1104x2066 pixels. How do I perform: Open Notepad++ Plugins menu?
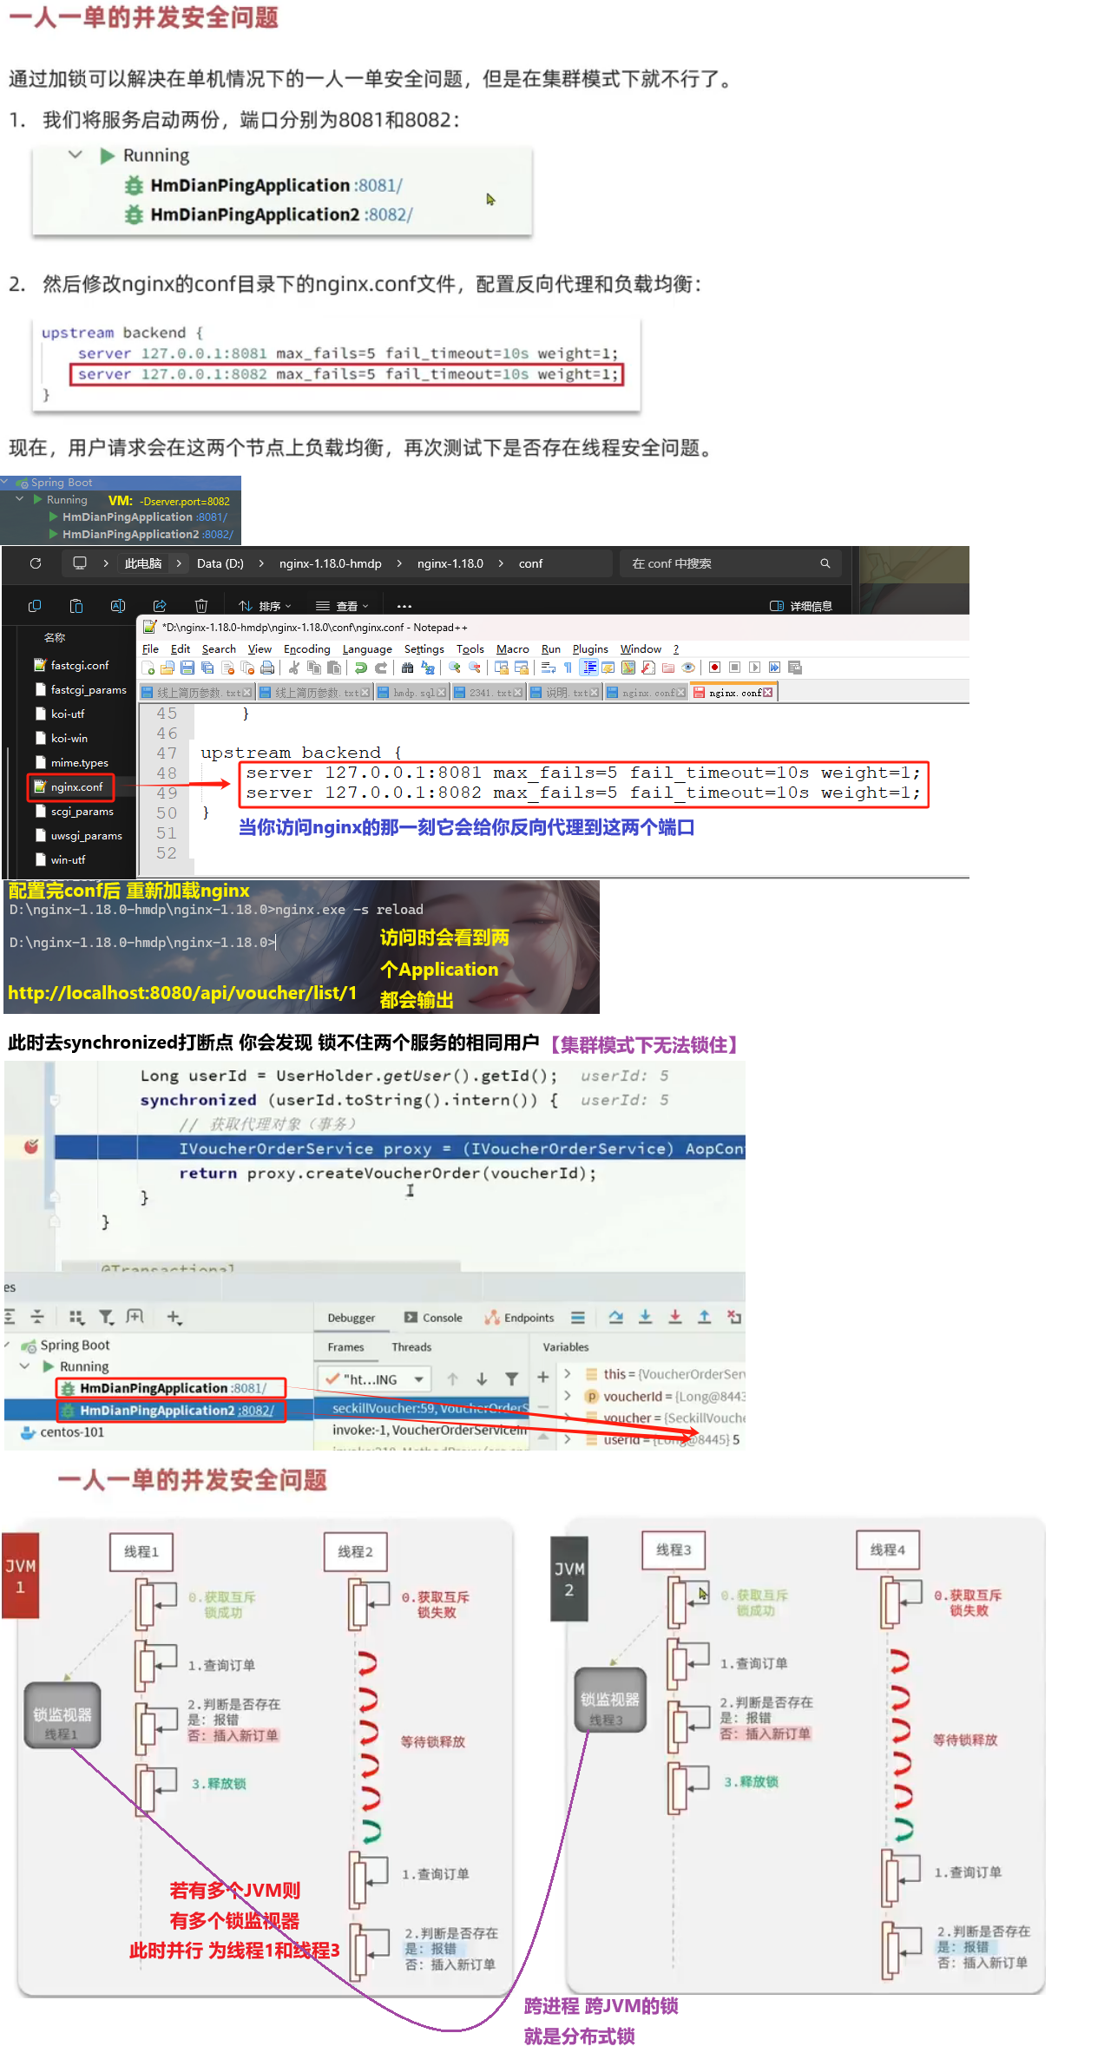pyautogui.click(x=590, y=648)
